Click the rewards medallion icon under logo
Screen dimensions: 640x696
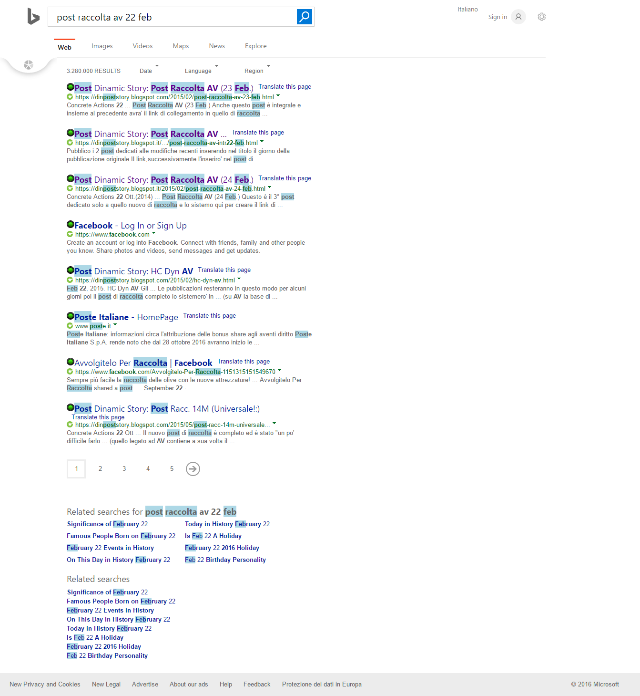[x=29, y=65]
